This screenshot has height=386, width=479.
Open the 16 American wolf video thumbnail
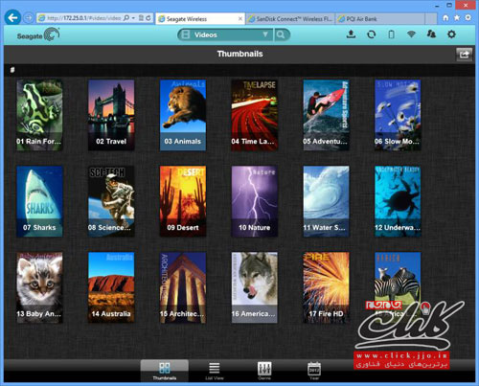(254, 287)
